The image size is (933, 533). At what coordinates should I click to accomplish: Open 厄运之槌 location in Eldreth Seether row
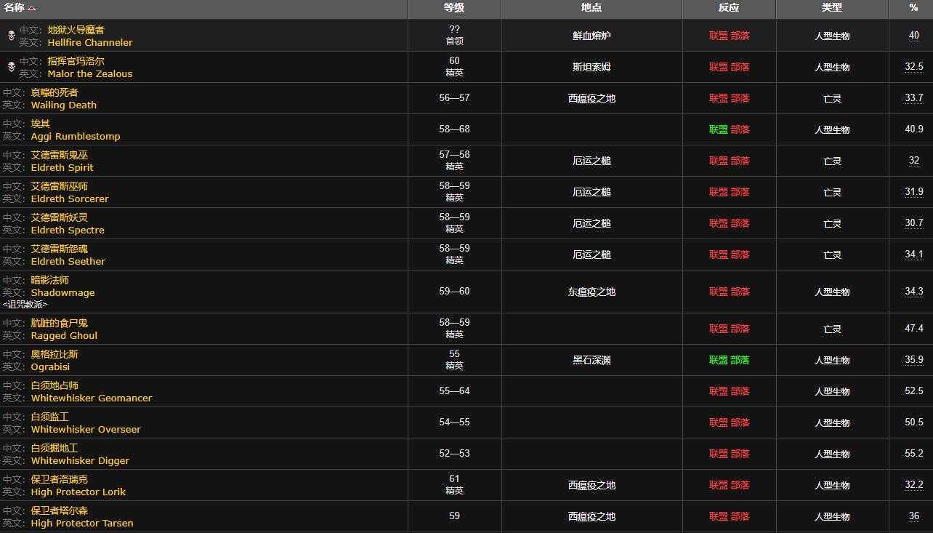591,255
